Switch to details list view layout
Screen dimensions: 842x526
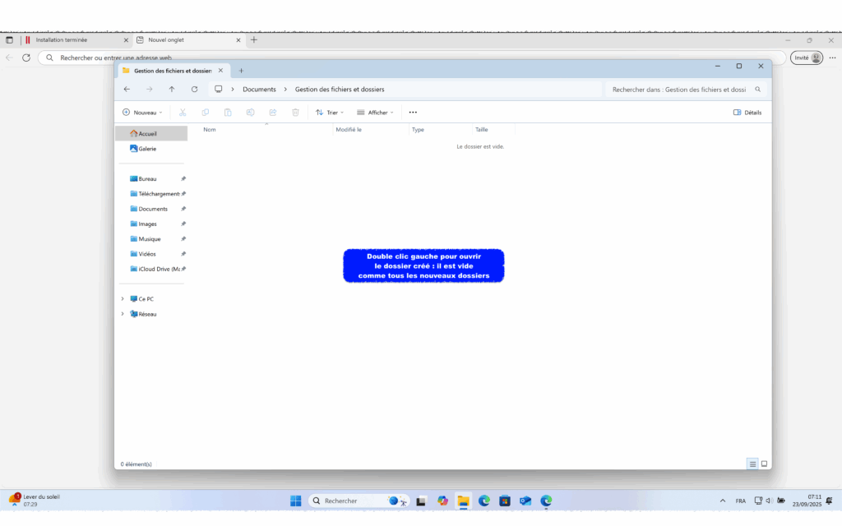pyautogui.click(x=752, y=464)
